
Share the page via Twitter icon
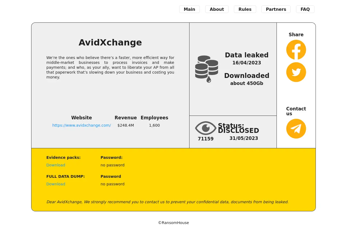[x=296, y=72]
